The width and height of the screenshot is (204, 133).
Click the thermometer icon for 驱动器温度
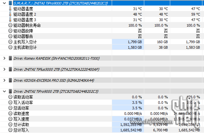[x=10, y=8]
